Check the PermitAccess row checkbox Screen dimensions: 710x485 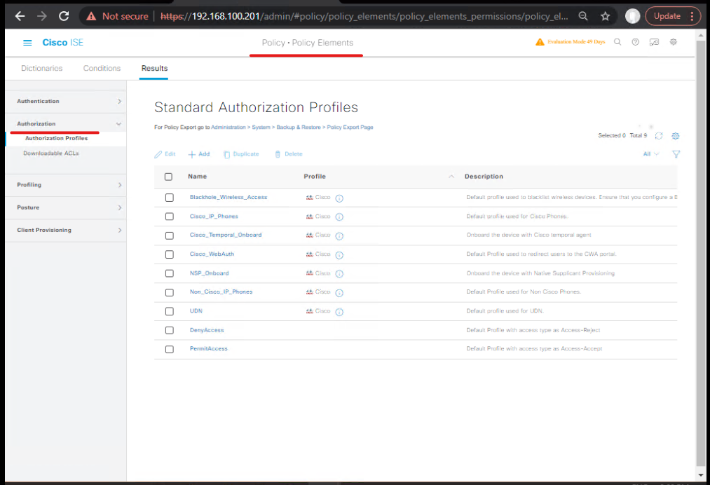click(x=170, y=350)
